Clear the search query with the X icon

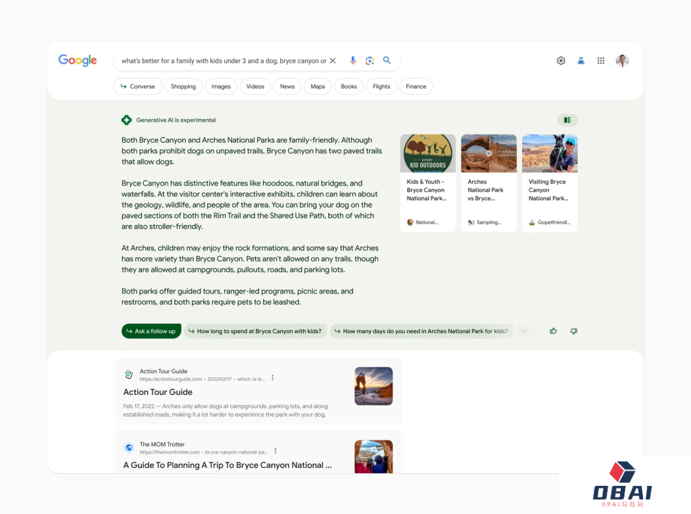[x=333, y=60]
